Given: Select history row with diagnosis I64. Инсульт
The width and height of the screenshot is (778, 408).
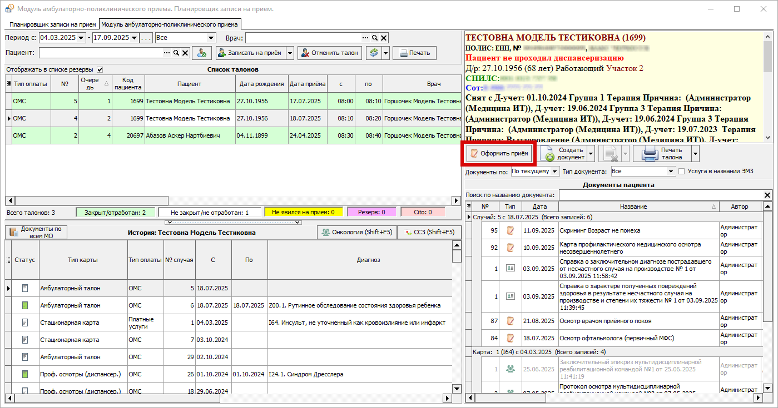Looking at the screenshot, I should tap(228, 323).
